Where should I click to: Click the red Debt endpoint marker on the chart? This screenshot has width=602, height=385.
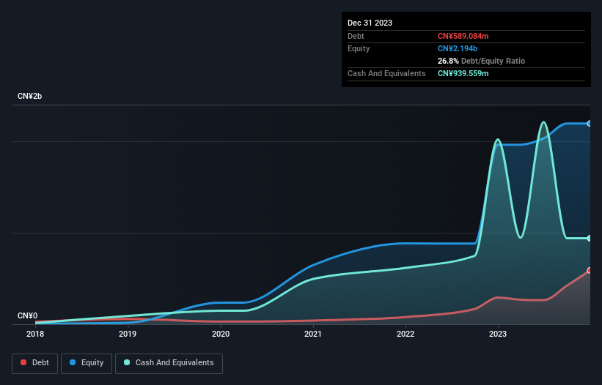pyautogui.click(x=590, y=271)
